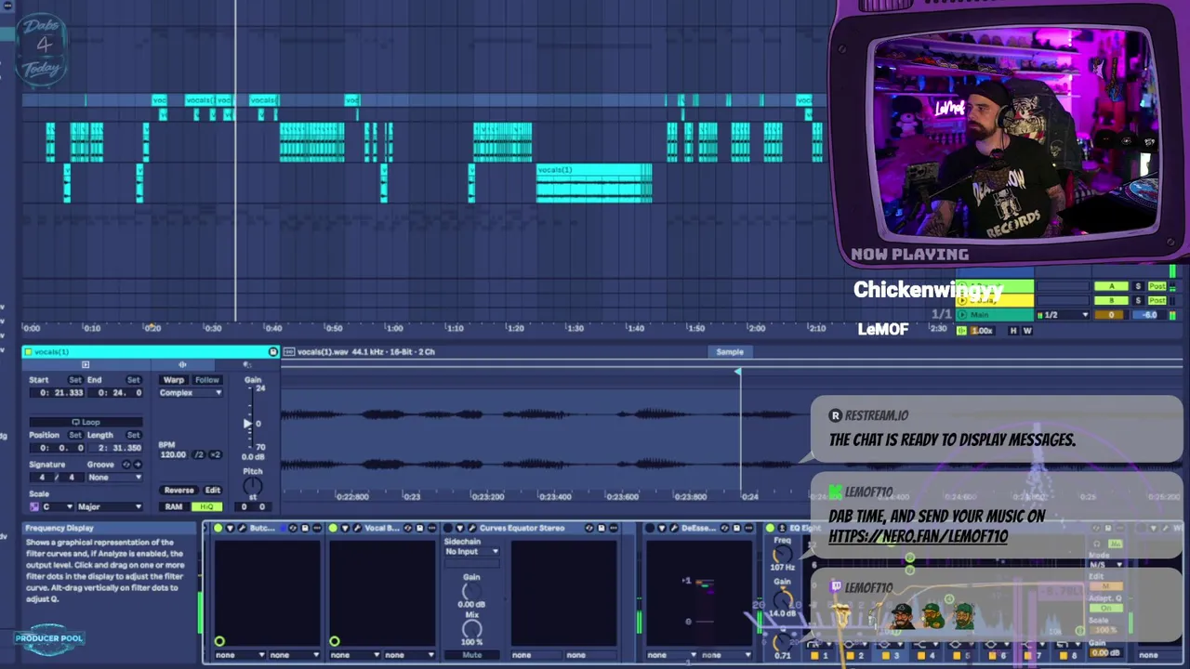Click the Curves Equator Gain knob
Viewport: 1190px width, 669px height.
pos(471,591)
